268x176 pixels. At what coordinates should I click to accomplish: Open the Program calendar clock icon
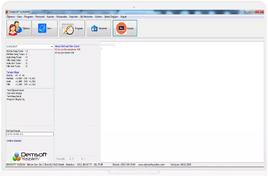pos(68,29)
